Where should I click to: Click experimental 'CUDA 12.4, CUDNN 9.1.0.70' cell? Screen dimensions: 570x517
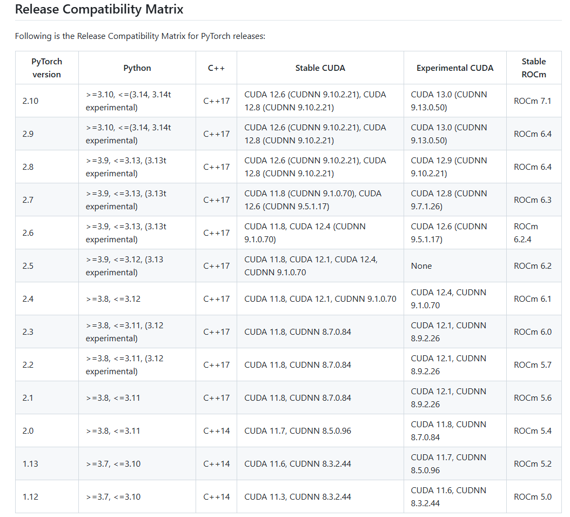pyautogui.click(x=455, y=299)
